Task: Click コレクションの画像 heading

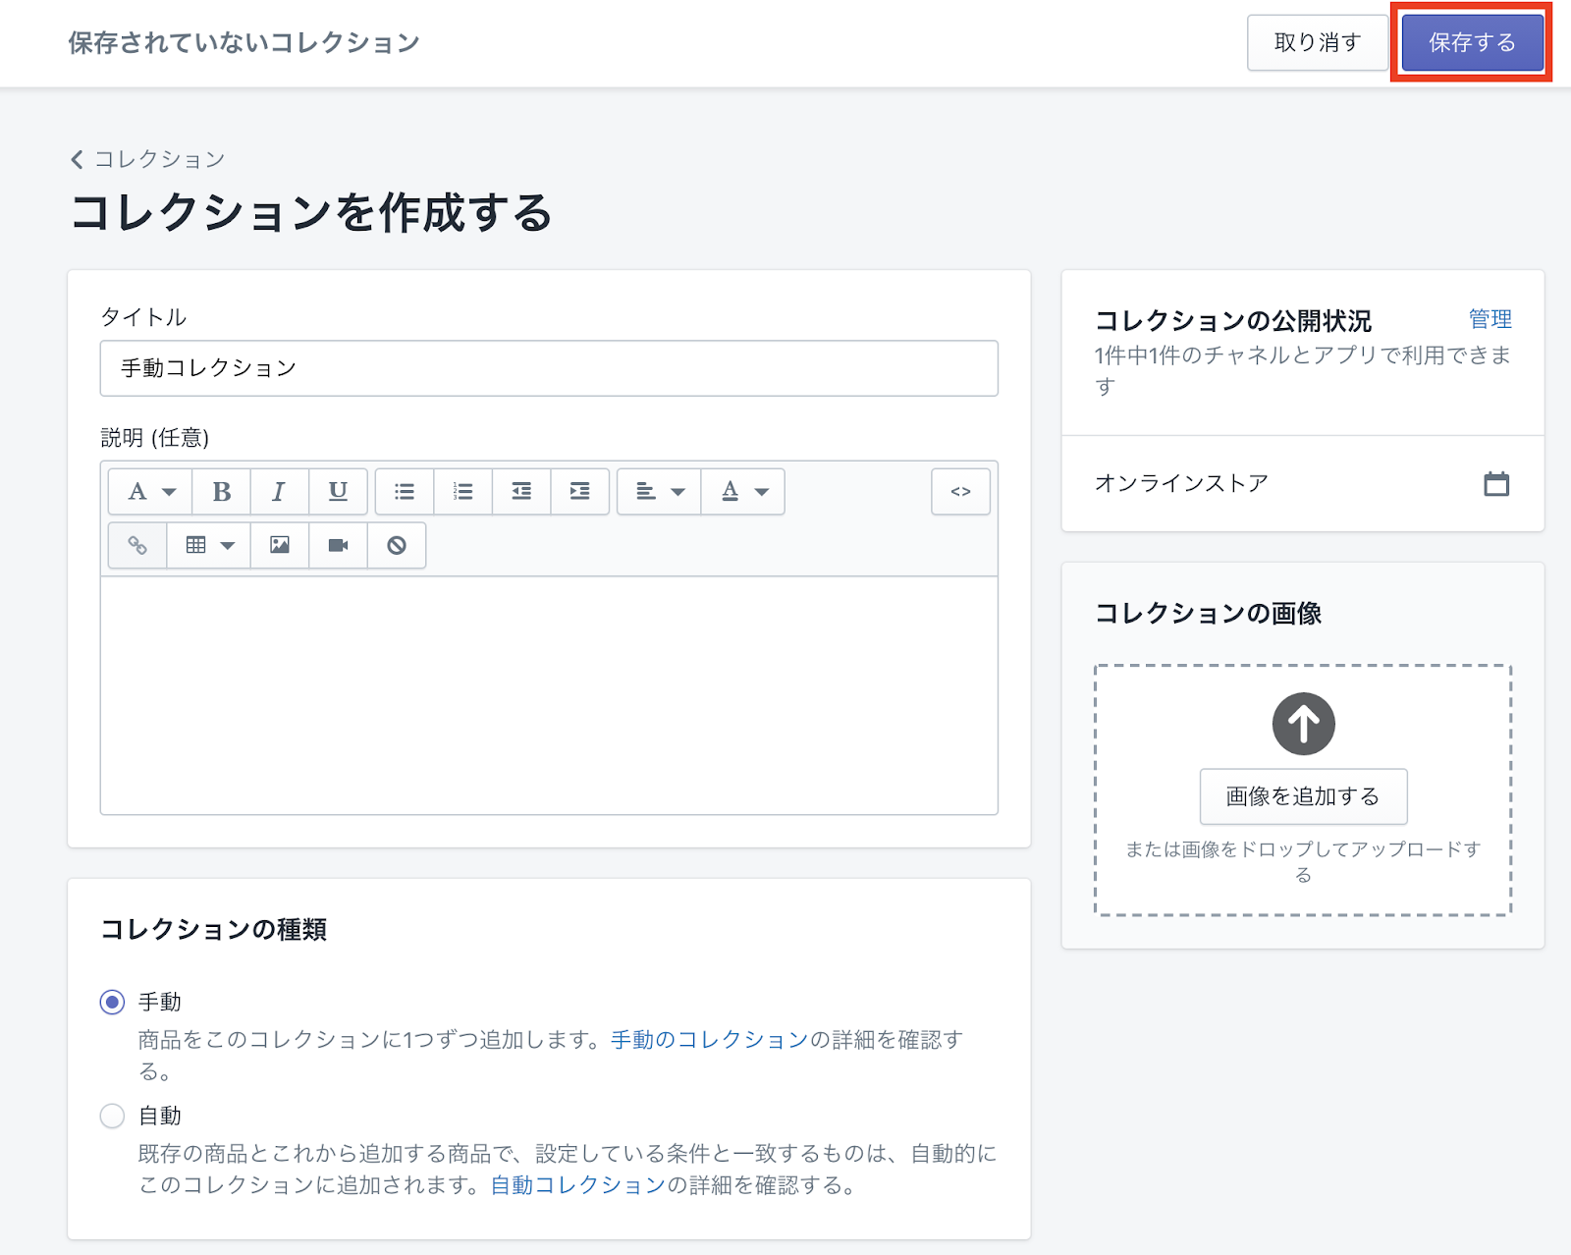Action: point(1208,614)
